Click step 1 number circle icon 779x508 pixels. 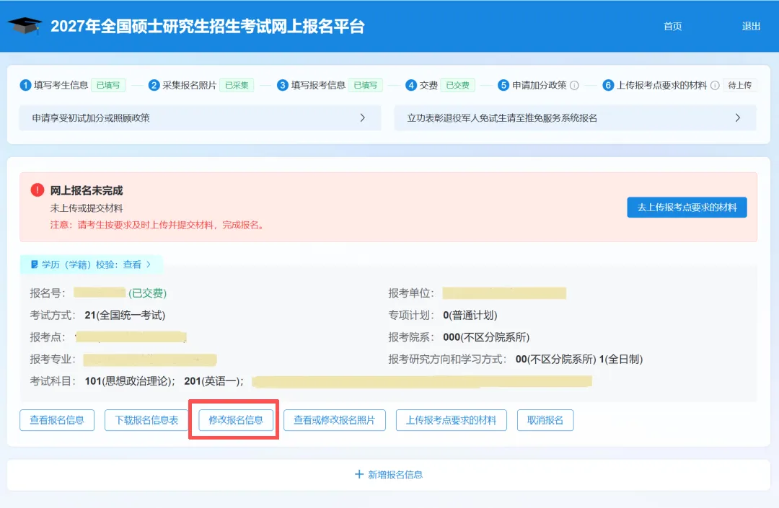pos(25,85)
